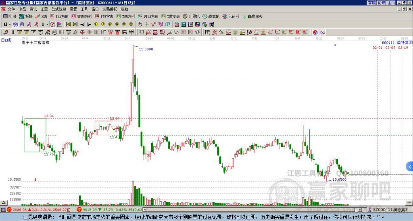The height and width of the screenshot is (221, 413).
Task: Click the circle with horizontal lines tool
Action: (x=54, y=32)
